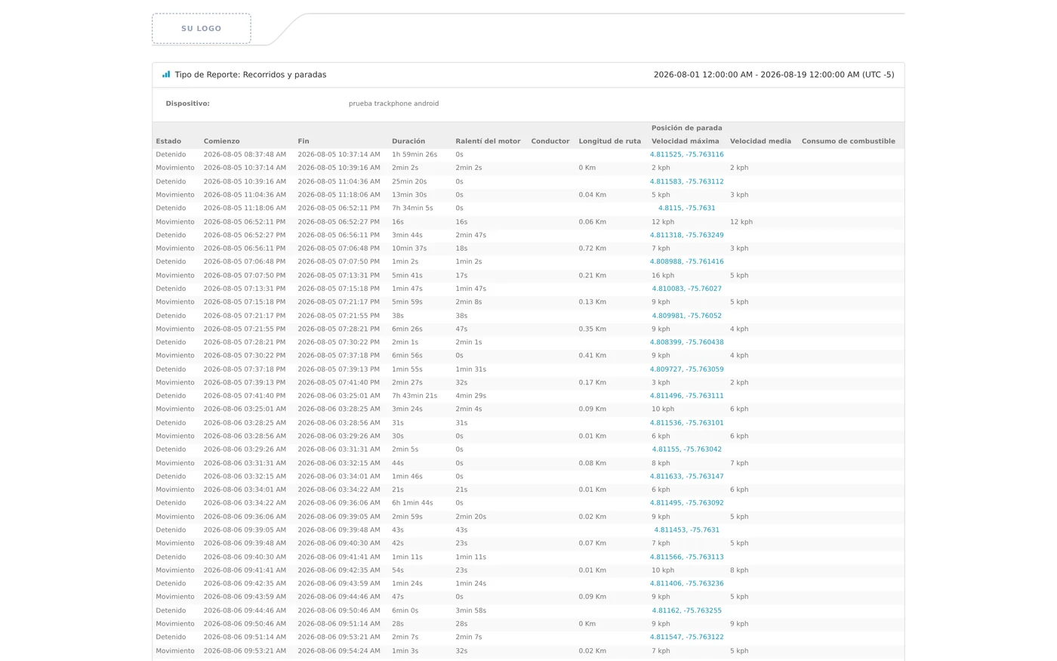Screen dimensions: 1057x661
Task: Click idle time 3min 58s
Action: (471, 610)
